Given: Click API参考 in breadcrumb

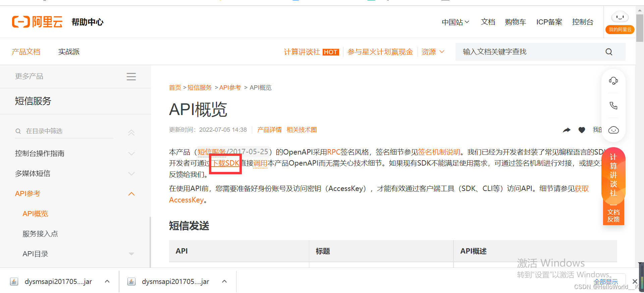Looking at the screenshot, I should pos(230,88).
